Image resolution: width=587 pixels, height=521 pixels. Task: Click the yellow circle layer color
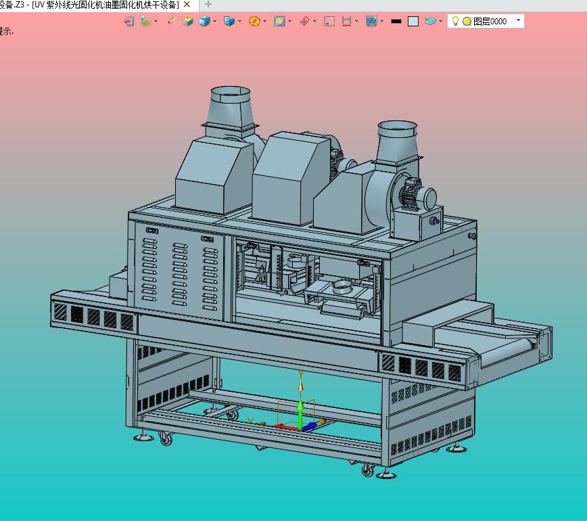click(467, 22)
